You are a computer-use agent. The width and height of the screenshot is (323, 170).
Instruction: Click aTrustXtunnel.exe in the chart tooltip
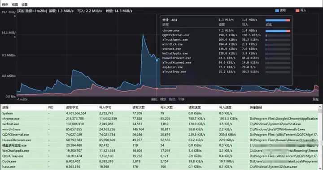[x=177, y=63]
